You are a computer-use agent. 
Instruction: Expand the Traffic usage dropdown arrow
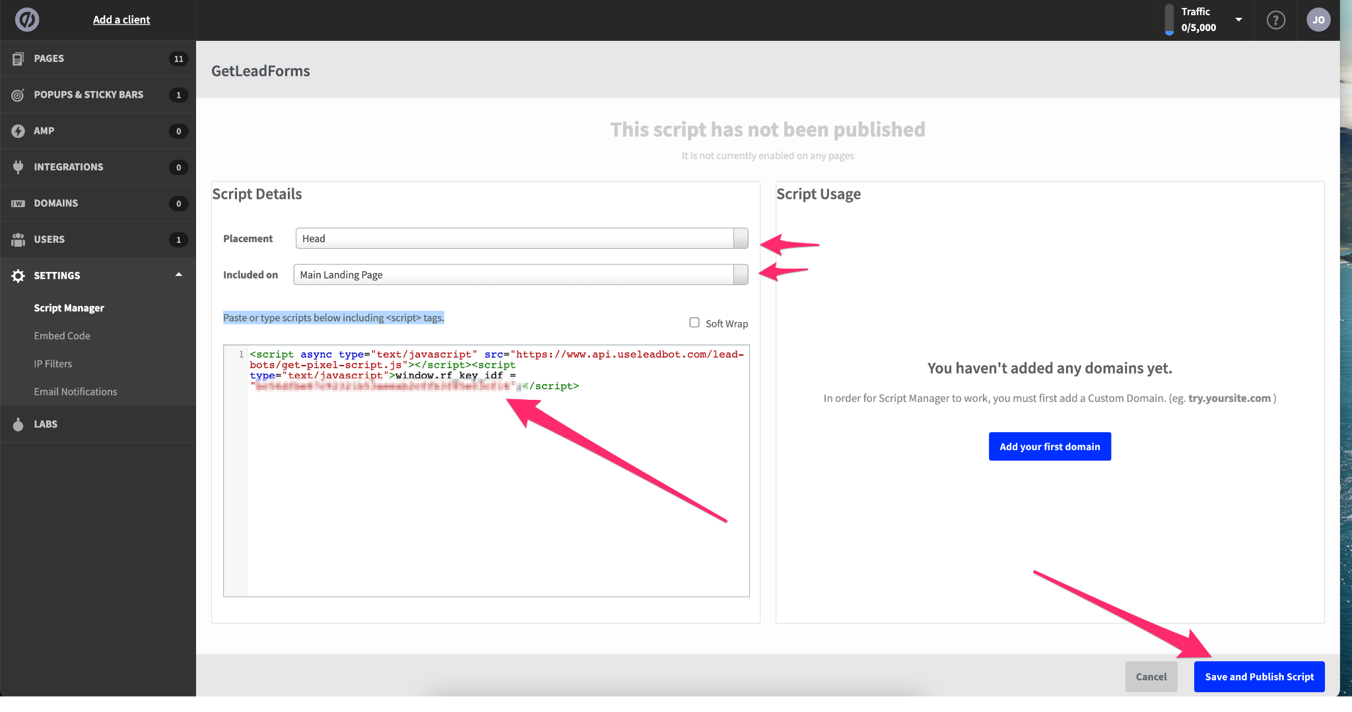pyautogui.click(x=1238, y=20)
